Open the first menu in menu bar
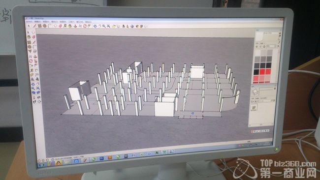Viewport: 320px width, 180px height. point(29,22)
